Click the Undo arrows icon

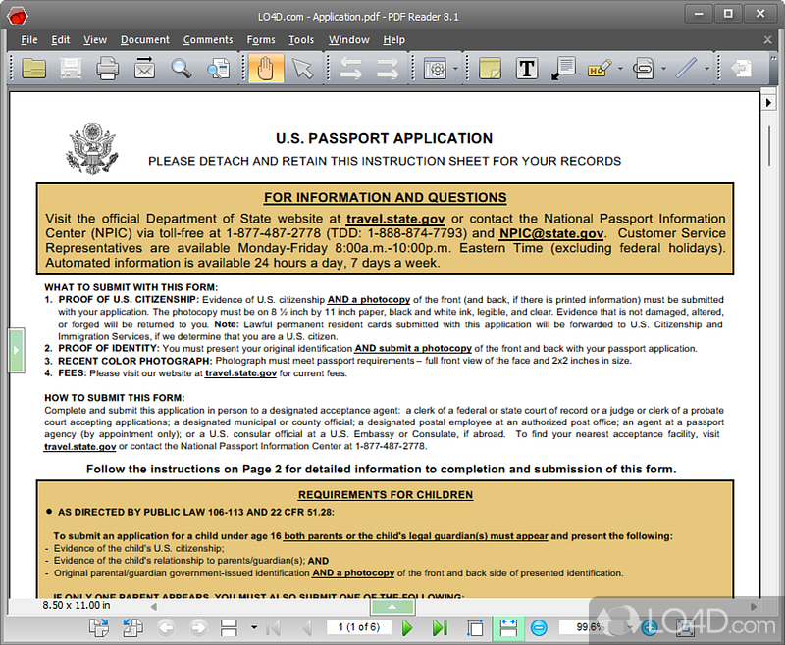(351, 68)
